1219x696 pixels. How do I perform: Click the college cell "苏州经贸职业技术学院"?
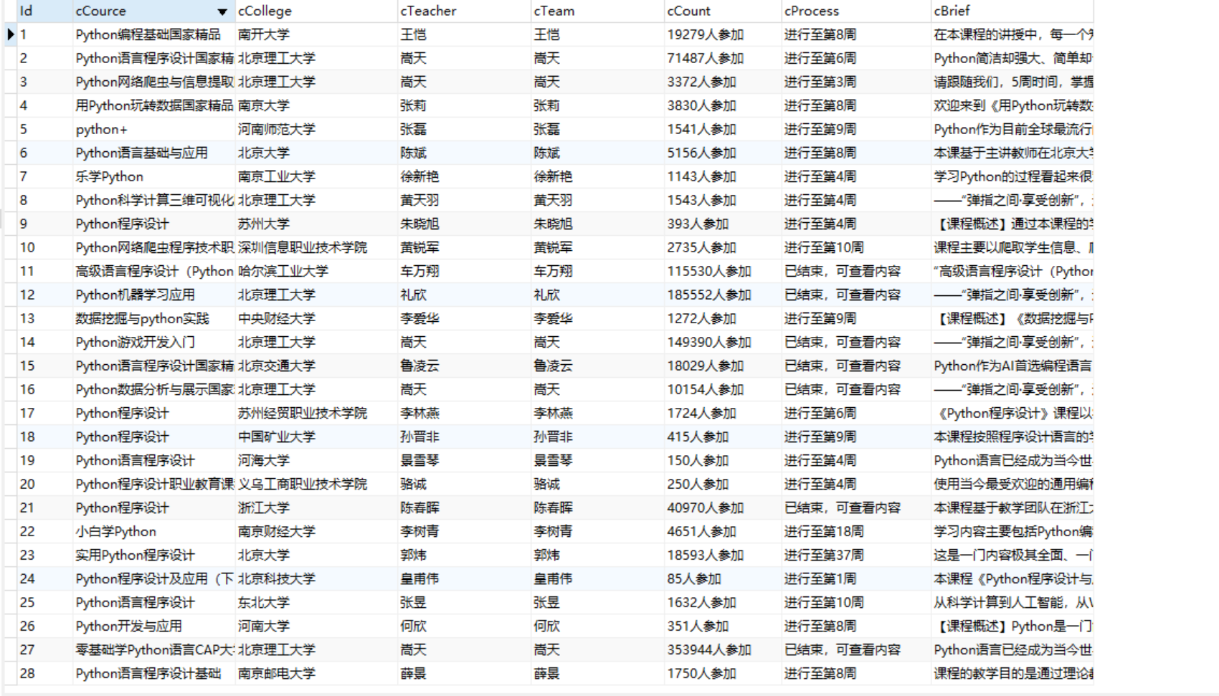coord(316,413)
